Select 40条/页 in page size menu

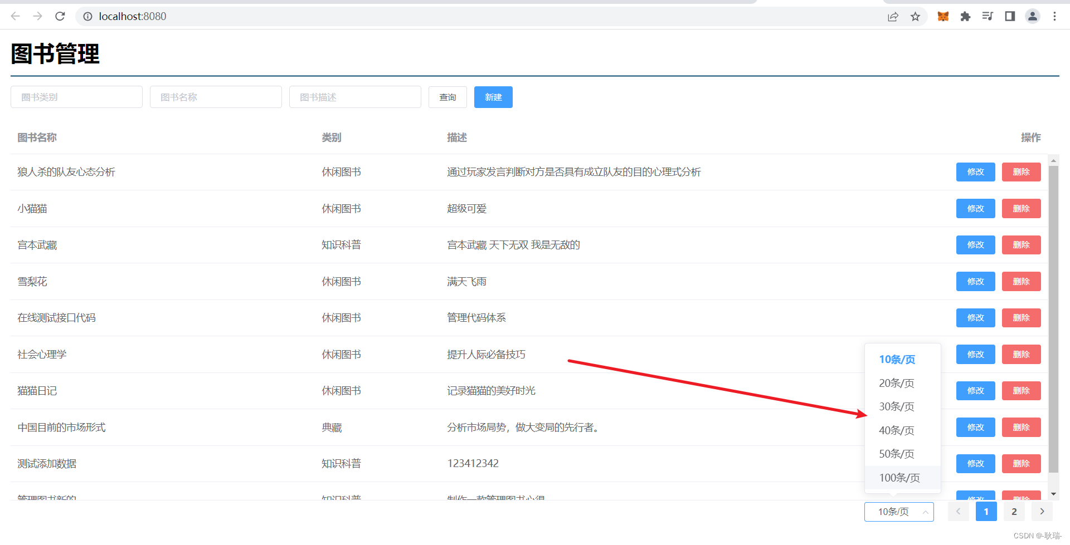903,430
